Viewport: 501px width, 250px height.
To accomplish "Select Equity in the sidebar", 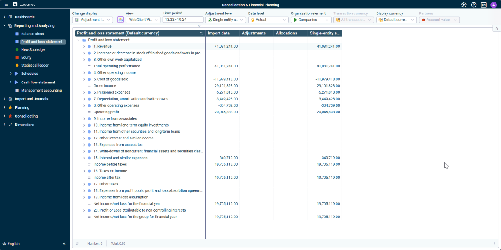I will (x=26, y=58).
